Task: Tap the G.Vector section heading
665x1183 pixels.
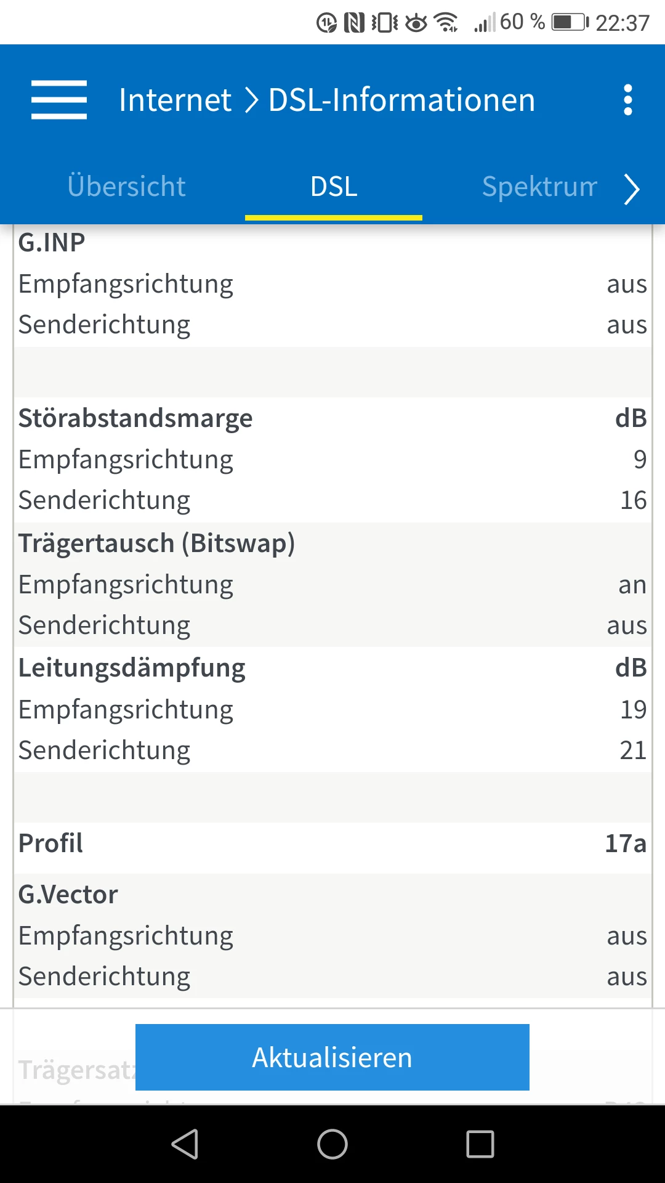Action: pos(68,895)
